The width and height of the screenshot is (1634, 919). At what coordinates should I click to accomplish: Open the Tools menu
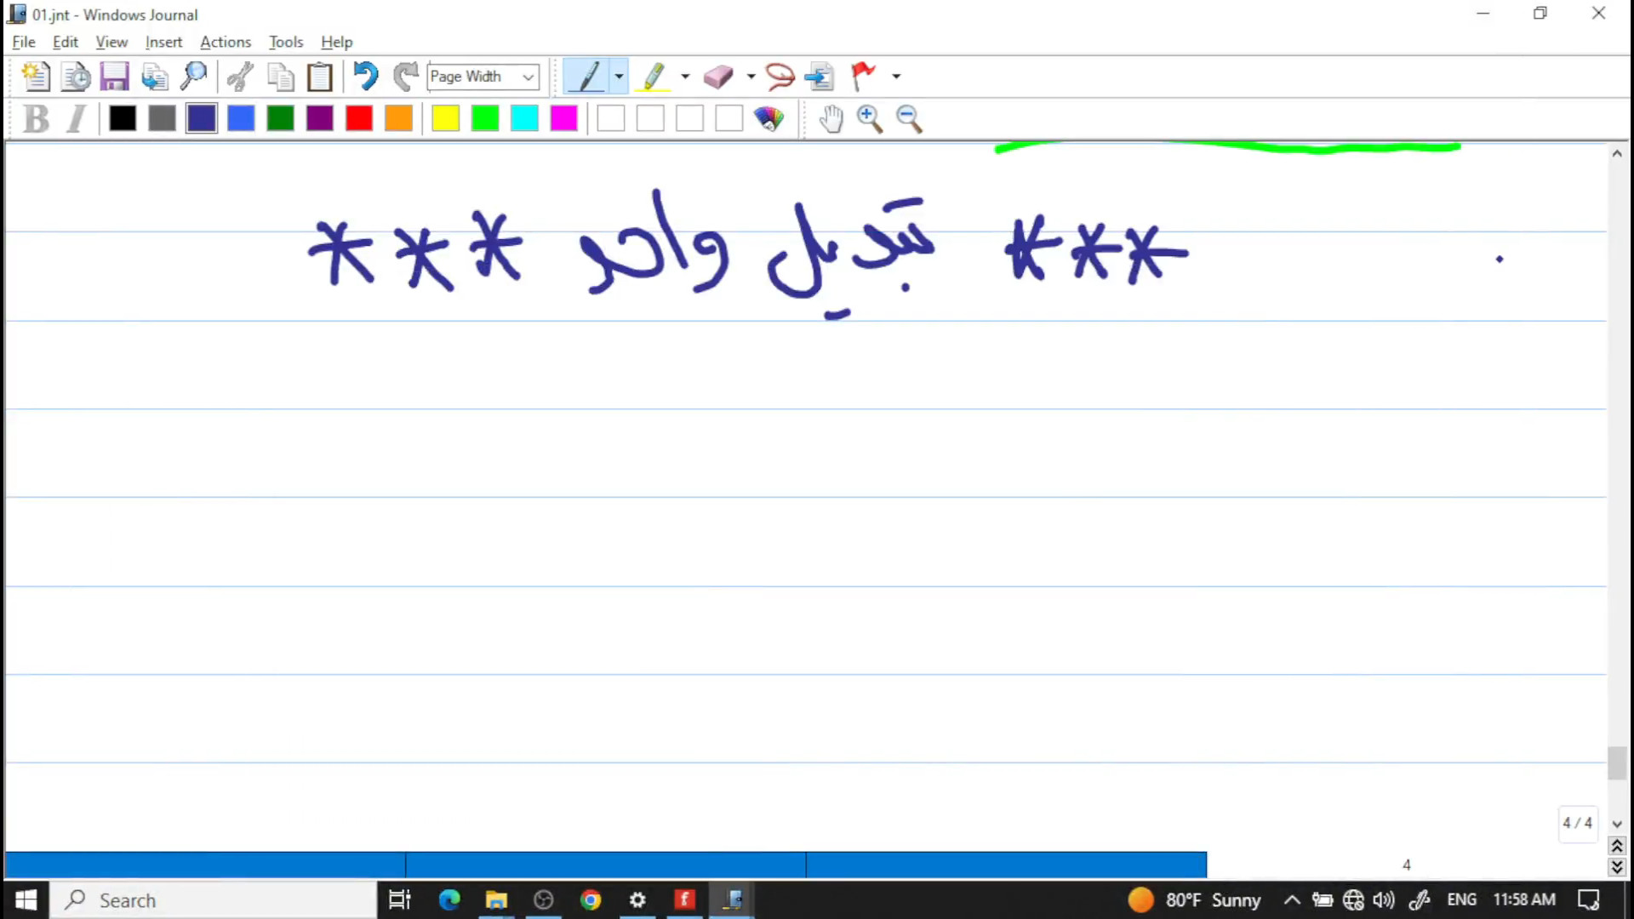click(x=286, y=42)
